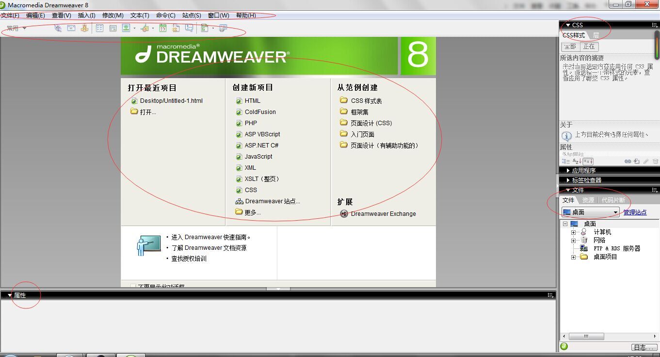Click CSS panel list view Az icon
The height and width of the screenshot is (357, 660).
coord(577,161)
